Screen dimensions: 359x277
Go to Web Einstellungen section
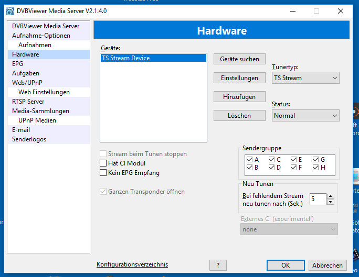coord(44,92)
